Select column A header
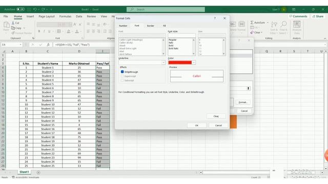This screenshot has width=328, height=184. point(12,51)
